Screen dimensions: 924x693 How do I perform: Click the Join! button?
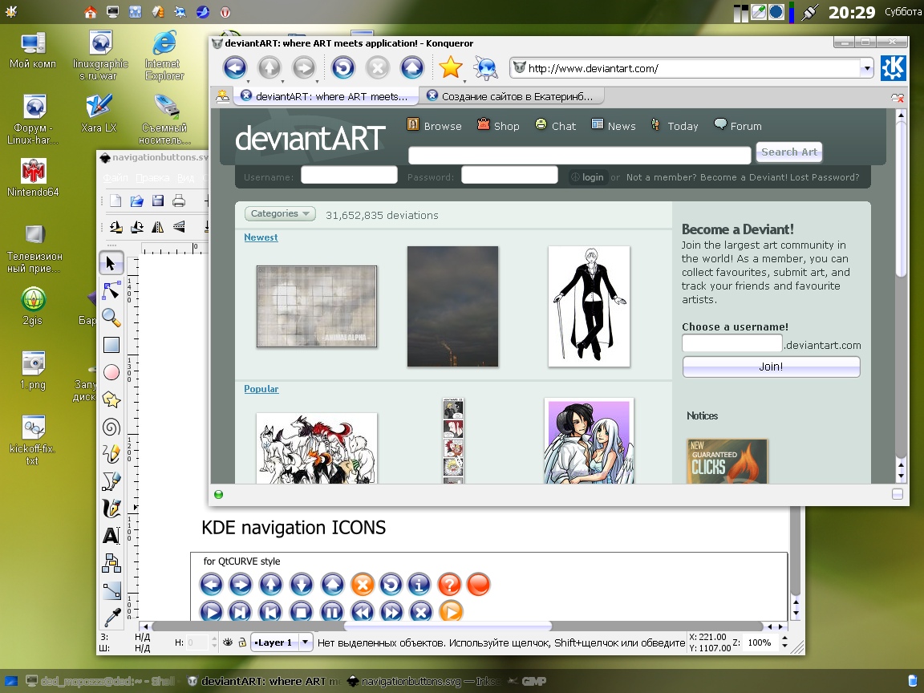click(771, 367)
